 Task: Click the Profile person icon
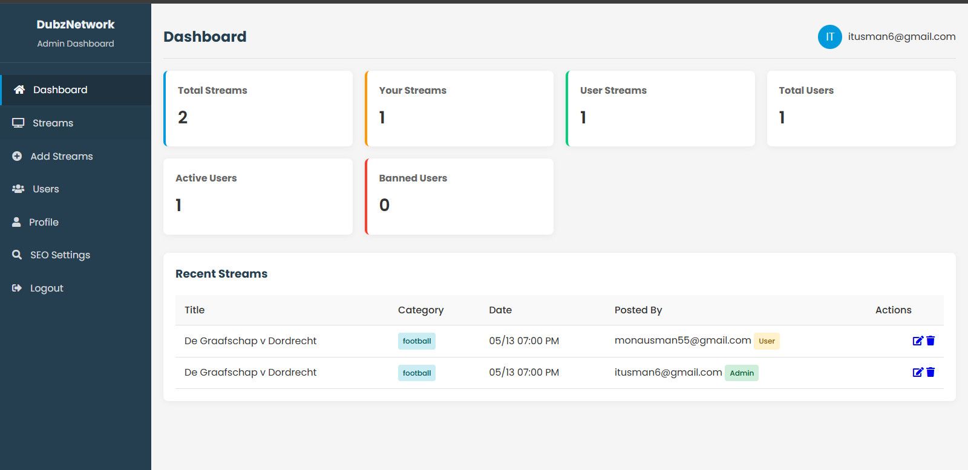coord(16,222)
